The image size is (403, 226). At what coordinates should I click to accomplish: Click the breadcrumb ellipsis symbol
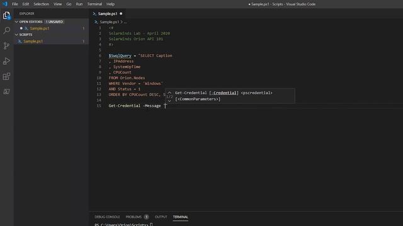(125, 23)
